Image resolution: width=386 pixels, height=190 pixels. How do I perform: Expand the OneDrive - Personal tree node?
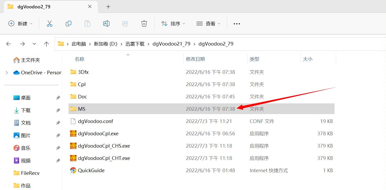(x=7, y=72)
